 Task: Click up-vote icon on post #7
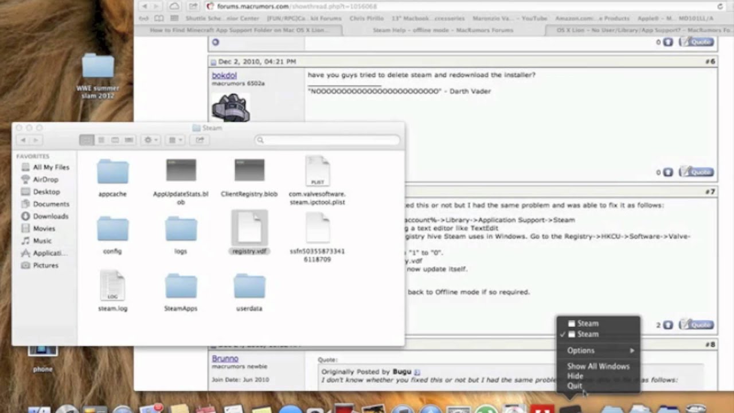pos(668,325)
